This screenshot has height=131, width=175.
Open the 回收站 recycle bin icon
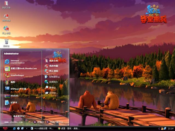pyautogui.click(x=6, y=43)
